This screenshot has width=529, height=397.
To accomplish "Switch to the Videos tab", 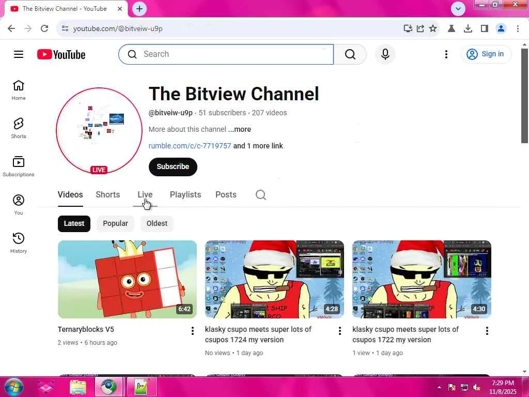I will click(70, 195).
